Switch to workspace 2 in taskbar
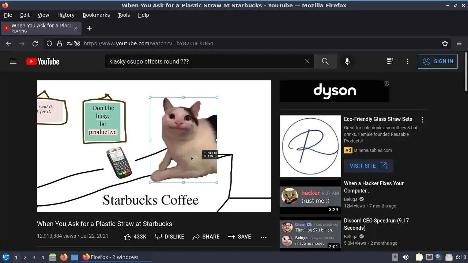This screenshot has width=468, height=263. [x=25, y=257]
